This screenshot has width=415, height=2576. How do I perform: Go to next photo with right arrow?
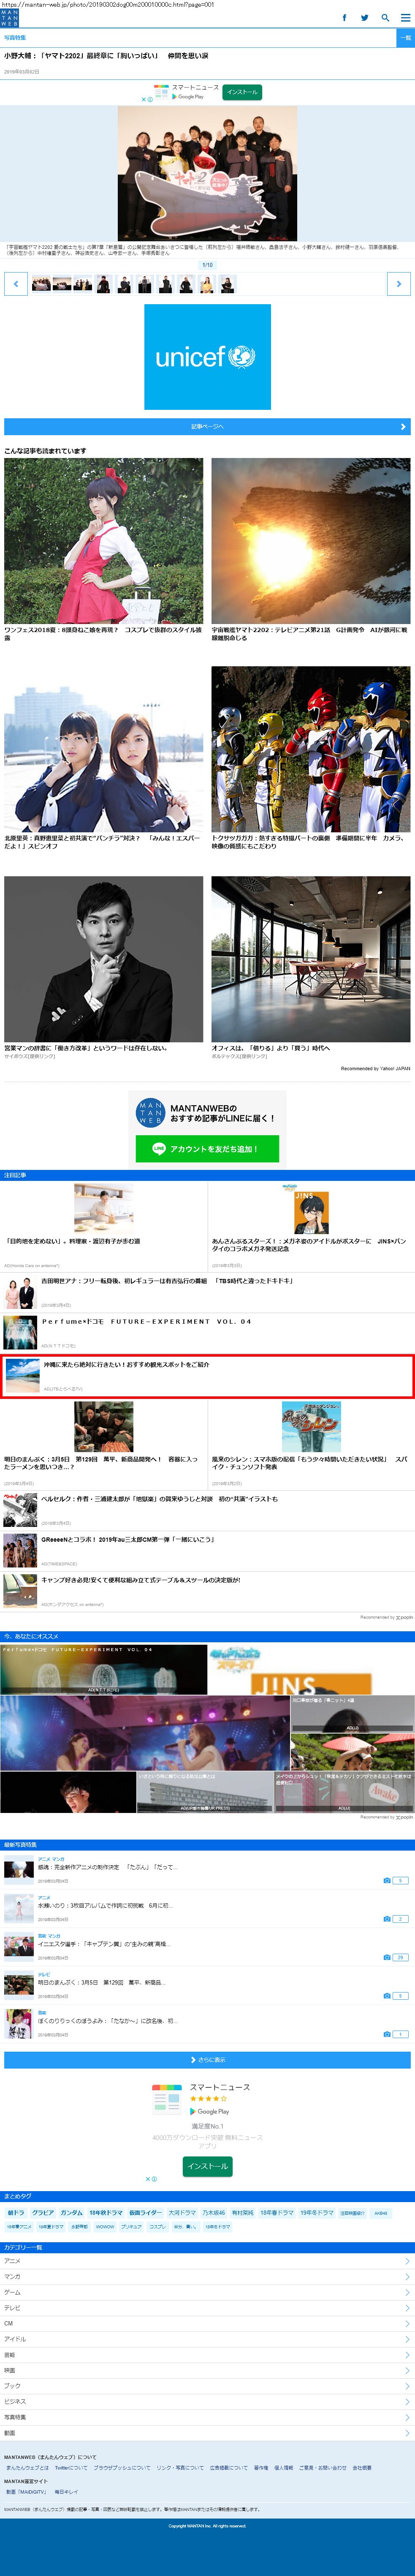[x=398, y=284]
